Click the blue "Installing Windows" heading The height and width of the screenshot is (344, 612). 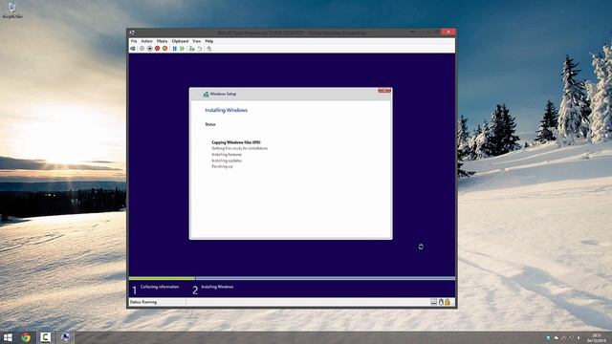click(226, 110)
